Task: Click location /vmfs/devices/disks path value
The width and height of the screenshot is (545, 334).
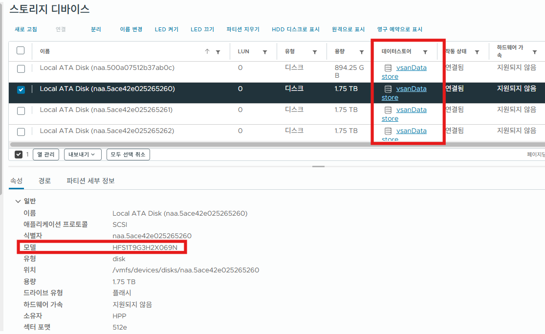Action: [x=186, y=270]
